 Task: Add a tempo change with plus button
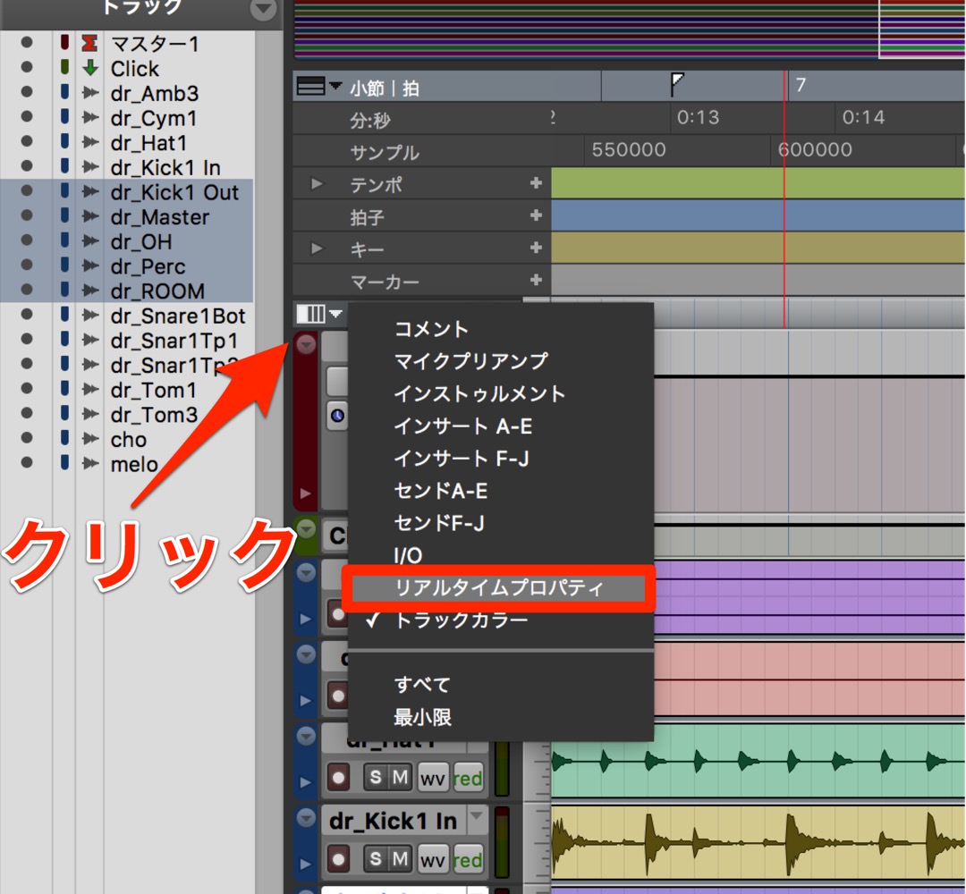pos(536,183)
